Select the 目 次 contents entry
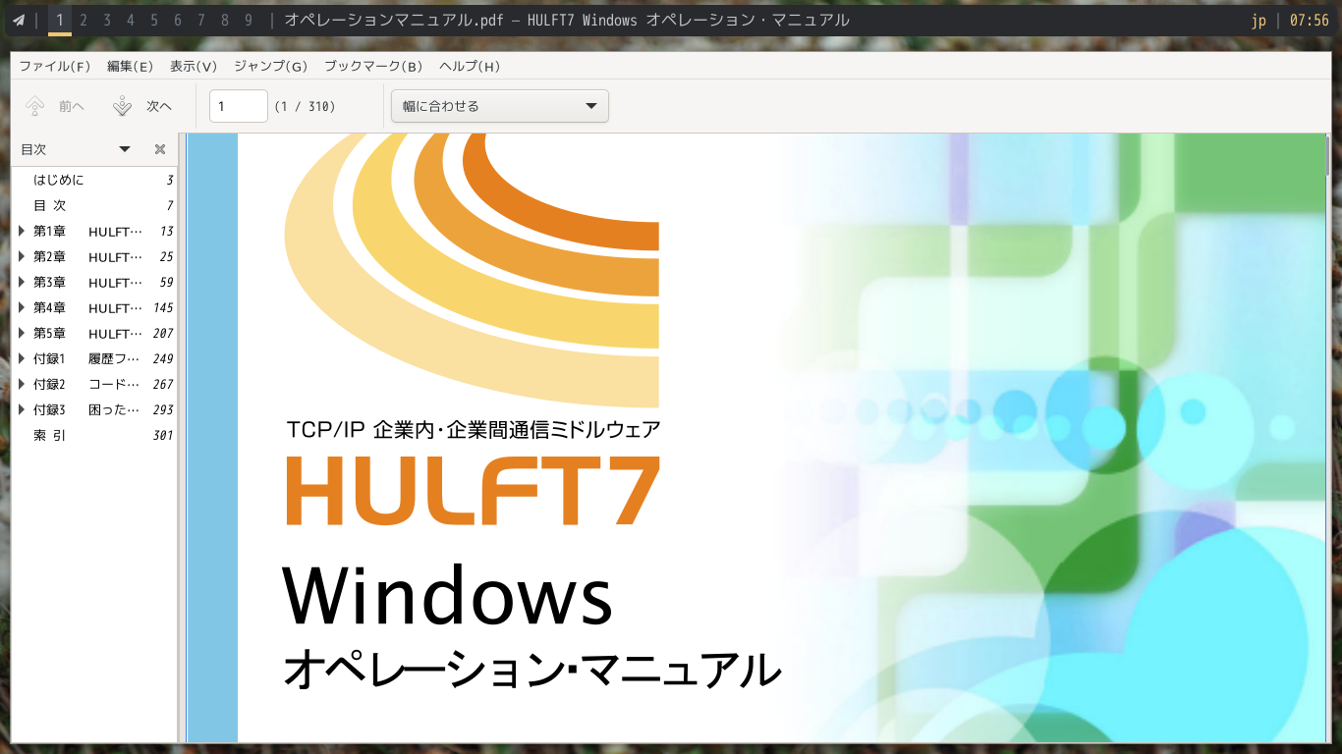This screenshot has width=1342, height=754. click(94, 205)
